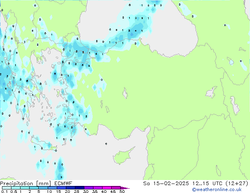Screen dimensions: 250x193
Task: Select legend swatch between 0.5 and 1
Action: (16, 188)
